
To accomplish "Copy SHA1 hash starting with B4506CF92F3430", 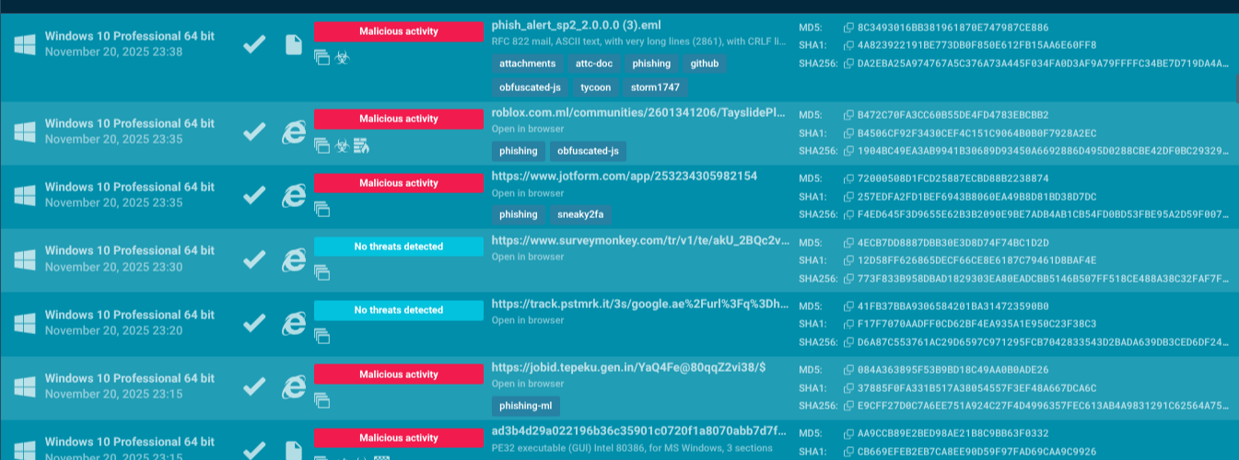I will [x=848, y=133].
